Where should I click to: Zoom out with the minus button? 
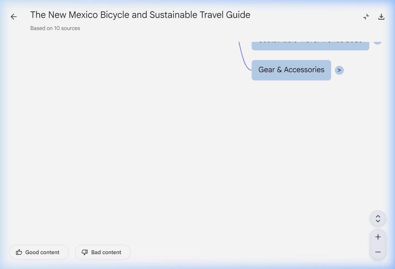pyautogui.click(x=378, y=252)
